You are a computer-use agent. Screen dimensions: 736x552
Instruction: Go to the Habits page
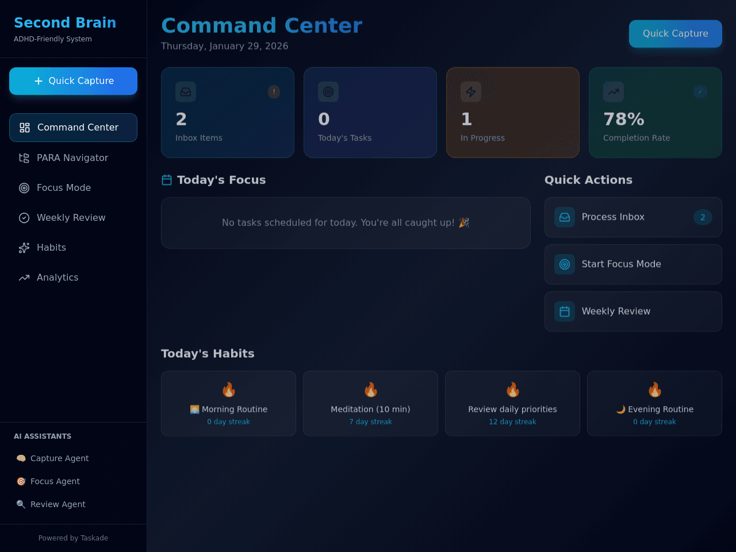[73, 247]
